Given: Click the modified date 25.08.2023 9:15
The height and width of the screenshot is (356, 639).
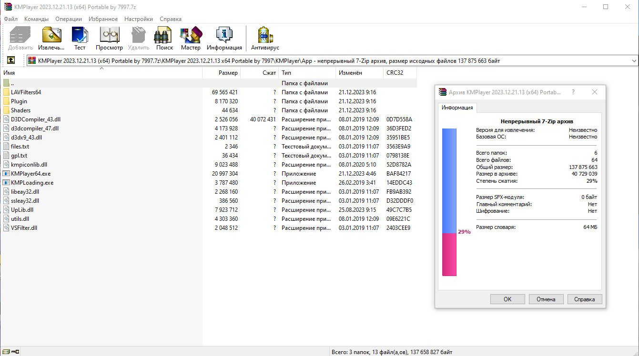Looking at the screenshot, I should coord(357,210).
